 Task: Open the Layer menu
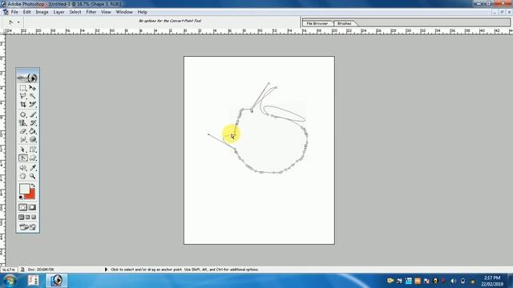pos(59,12)
